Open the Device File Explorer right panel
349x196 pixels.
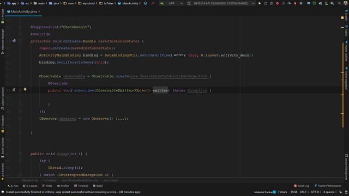pyautogui.click(x=347, y=167)
